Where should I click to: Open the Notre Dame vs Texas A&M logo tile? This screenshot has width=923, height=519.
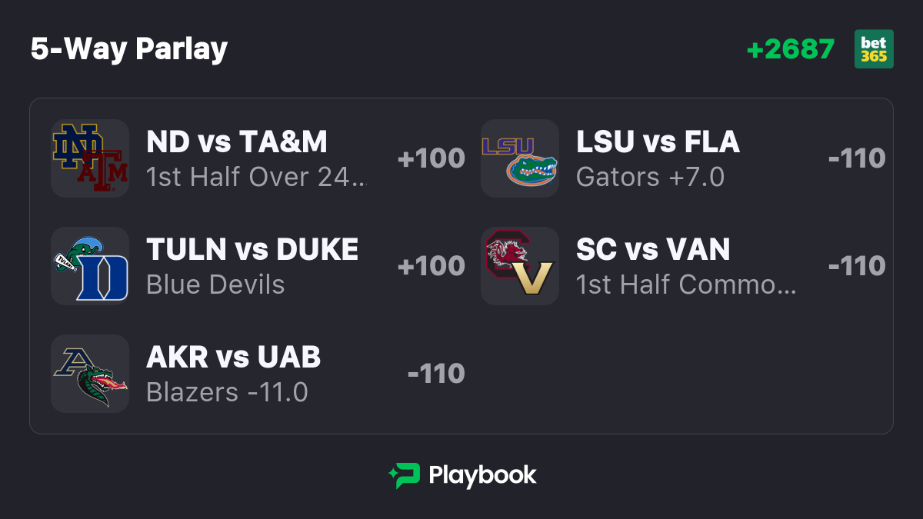90,158
